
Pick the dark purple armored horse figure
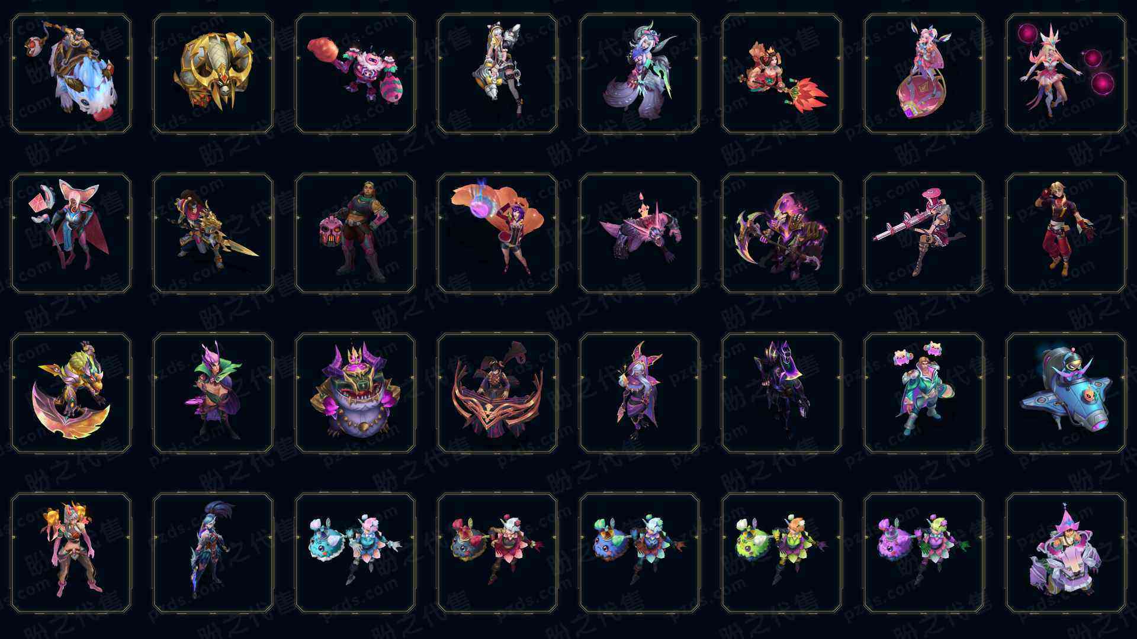tap(782, 393)
